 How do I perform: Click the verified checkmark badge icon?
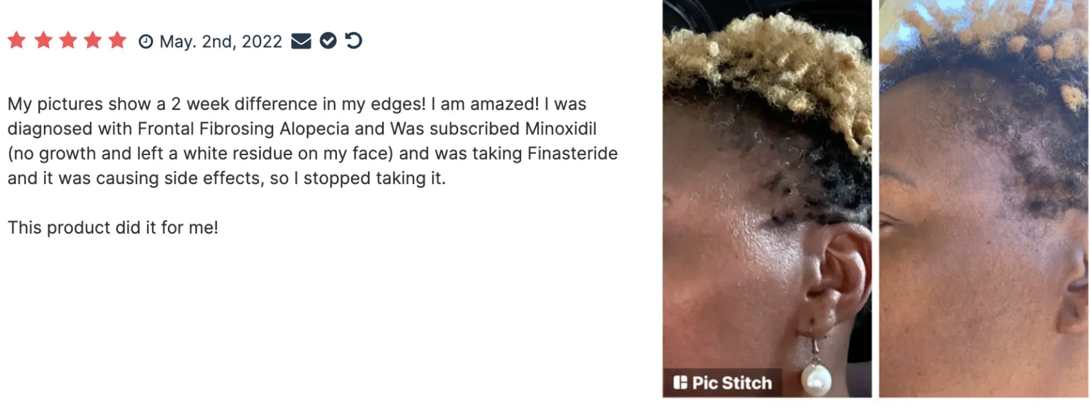[x=328, y=41]
